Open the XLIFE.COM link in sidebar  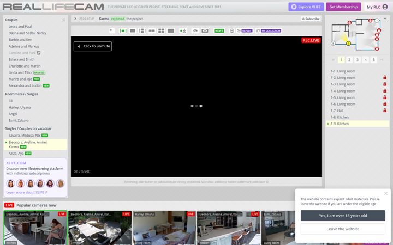pos(16,163)
